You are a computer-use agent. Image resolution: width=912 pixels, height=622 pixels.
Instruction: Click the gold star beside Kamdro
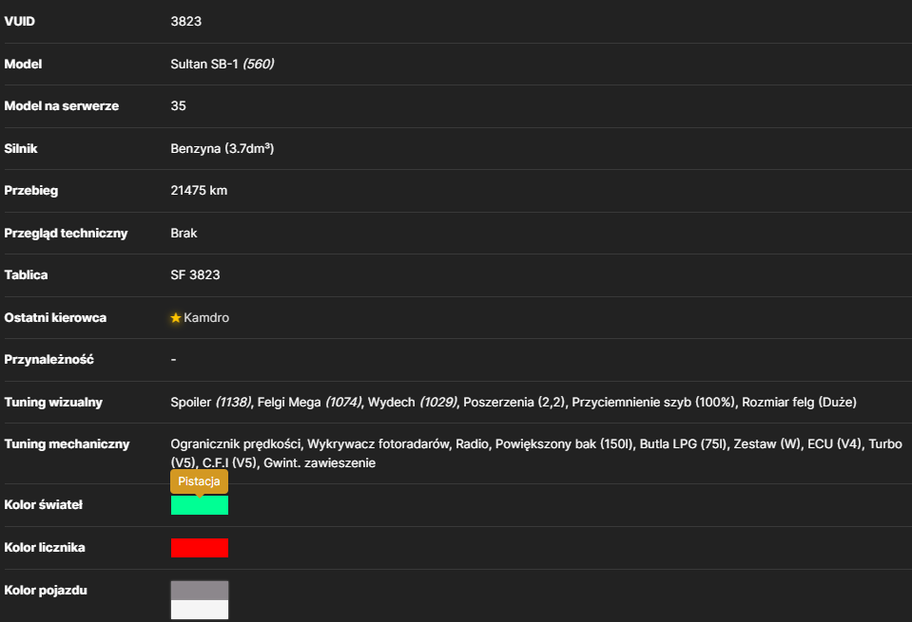pos(176,318)
